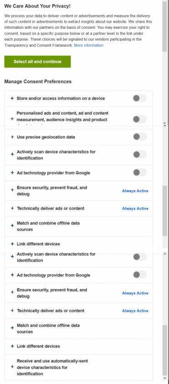
Task: Expand Receive and use automatically-sent device characteristics
Action: [79, 368]
